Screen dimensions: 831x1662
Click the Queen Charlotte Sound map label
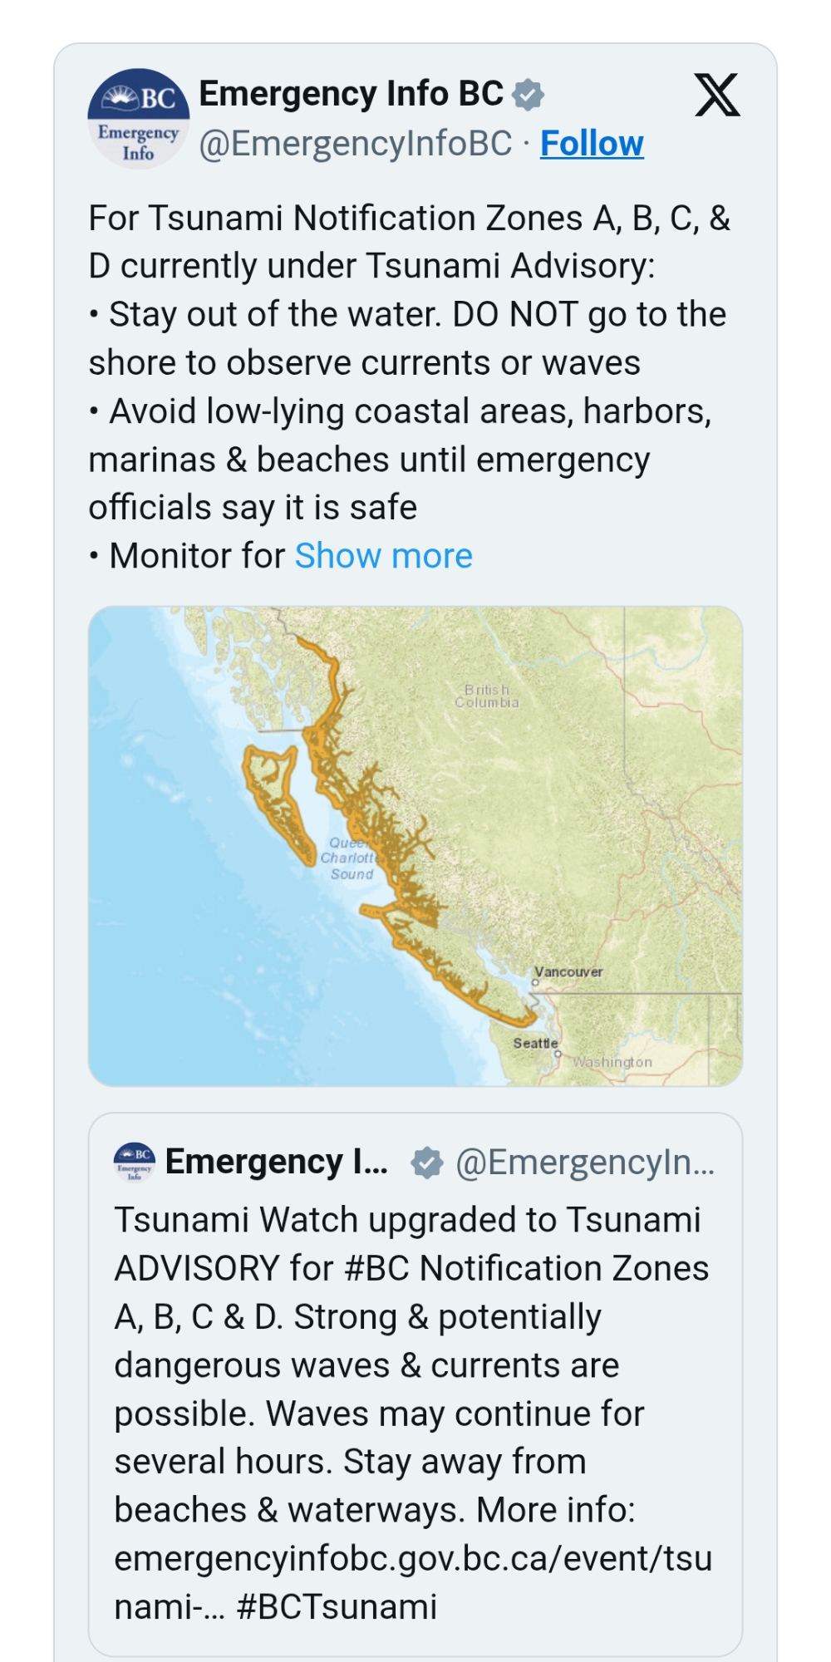[x=351, y=858]
